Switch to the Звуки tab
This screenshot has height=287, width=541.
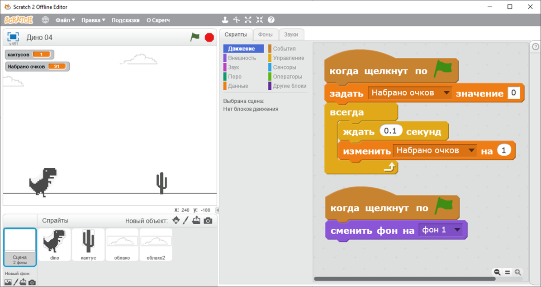(291, 34)
